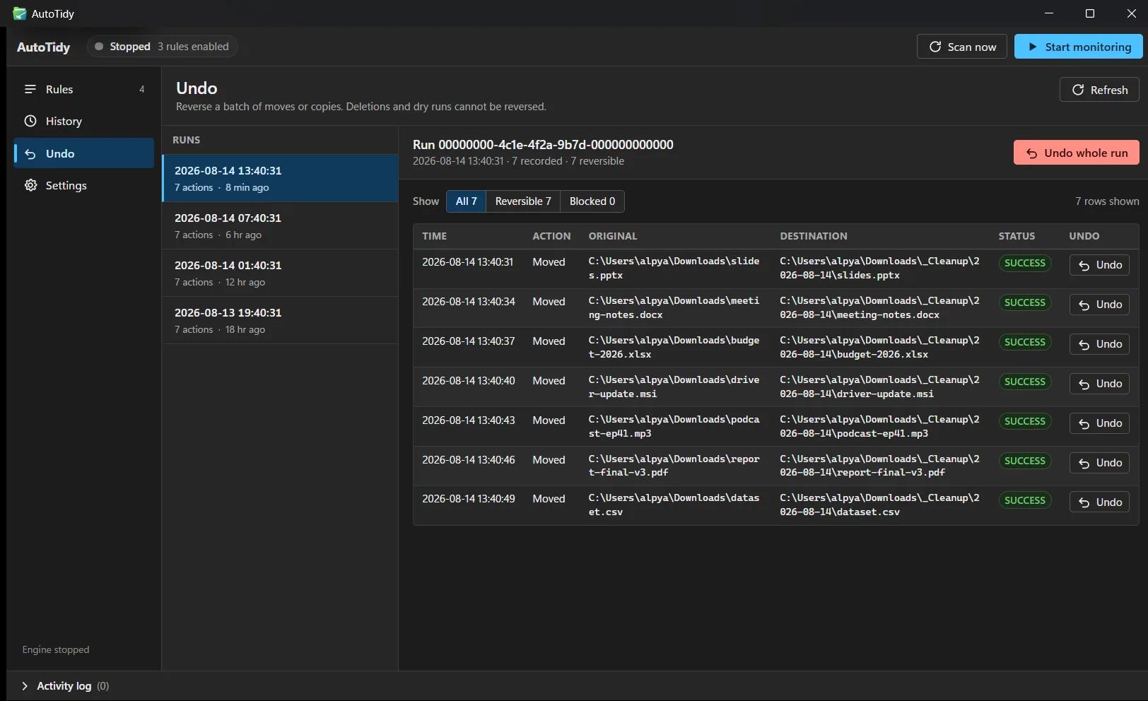Screen dimensions: 1148x701
Task: Select the run 2026-08-14 01:40:31
Action: pyautogui.click(x=281, y=273)
